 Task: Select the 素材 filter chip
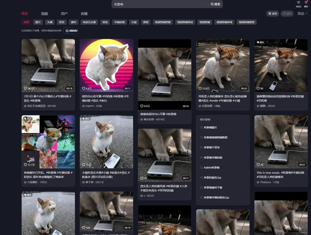pyautogui.click(x=74, y=22)
